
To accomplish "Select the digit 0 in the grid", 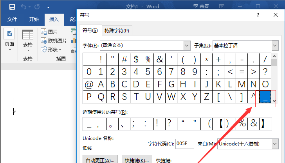I will tap(89, 72).
